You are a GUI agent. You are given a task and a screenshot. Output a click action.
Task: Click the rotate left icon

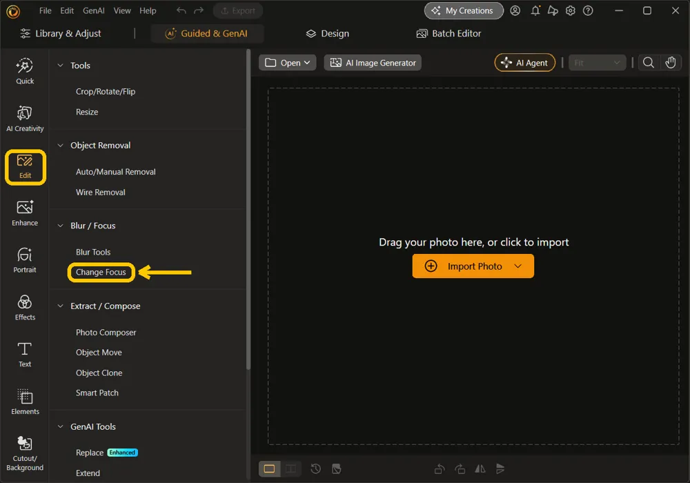click(439, 469)
